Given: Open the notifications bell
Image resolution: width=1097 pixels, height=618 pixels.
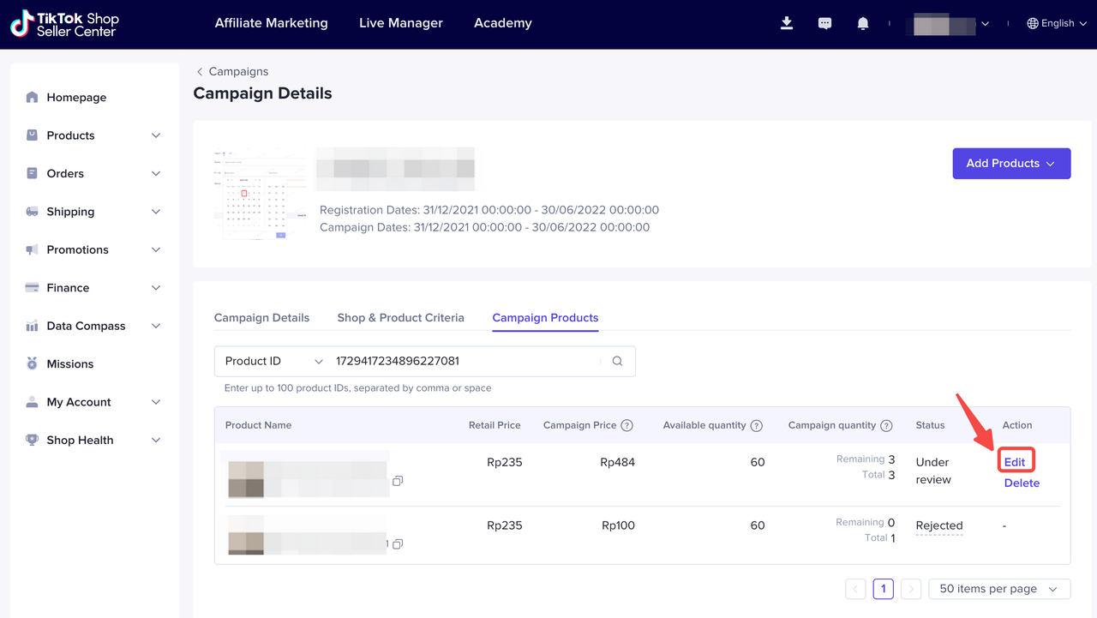Looking at the screenshot, I should (x=863, y=23).
